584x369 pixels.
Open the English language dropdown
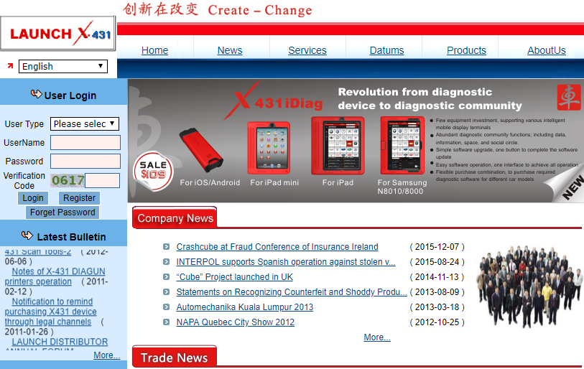tap(63, 66)
